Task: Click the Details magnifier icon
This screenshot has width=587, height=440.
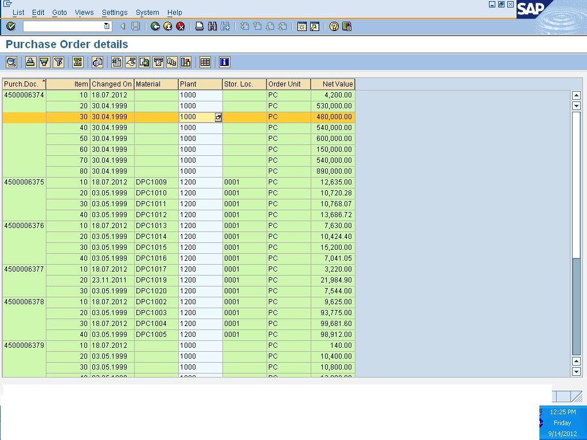Action: [11, 62]
